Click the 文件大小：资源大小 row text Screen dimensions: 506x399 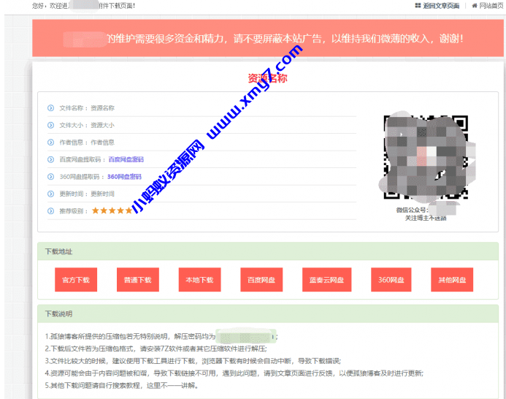tap(87, 125)
